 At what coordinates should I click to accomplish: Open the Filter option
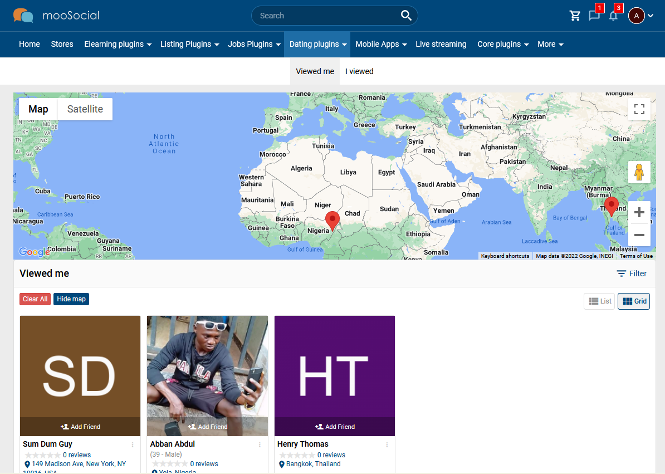click(x=632, y=273)
